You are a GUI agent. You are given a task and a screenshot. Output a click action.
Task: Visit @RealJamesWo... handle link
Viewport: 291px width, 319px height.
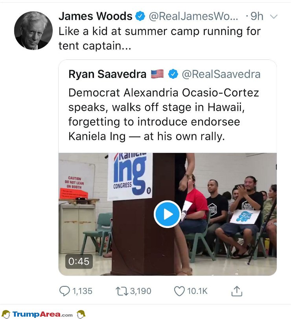[193, 16]
